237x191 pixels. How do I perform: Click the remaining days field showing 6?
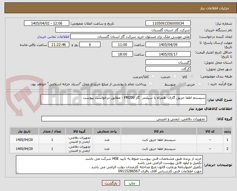tap(90, 44)
